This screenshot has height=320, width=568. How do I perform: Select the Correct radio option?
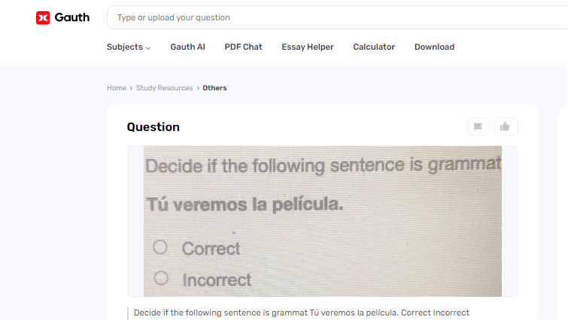point(160,247)
